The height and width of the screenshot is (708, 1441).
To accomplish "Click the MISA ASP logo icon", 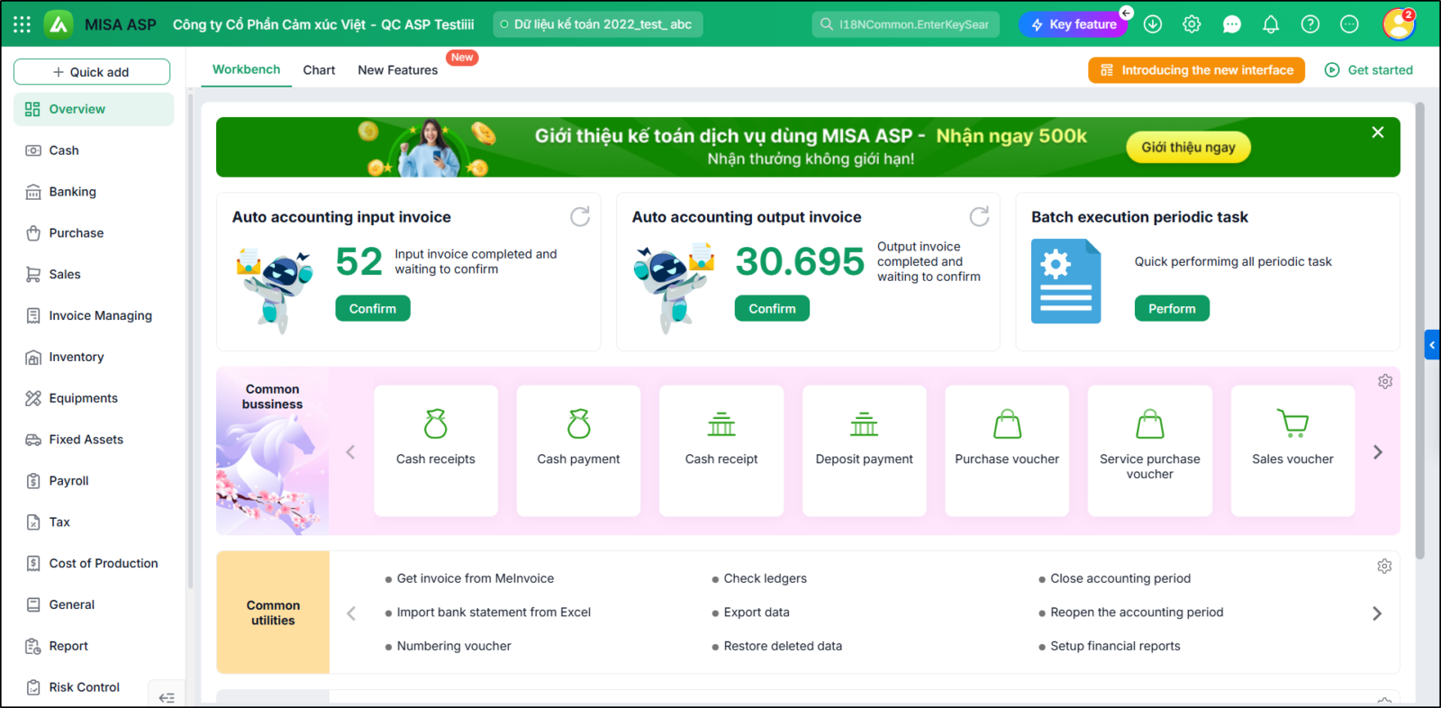I will click(x=59, y=24).
